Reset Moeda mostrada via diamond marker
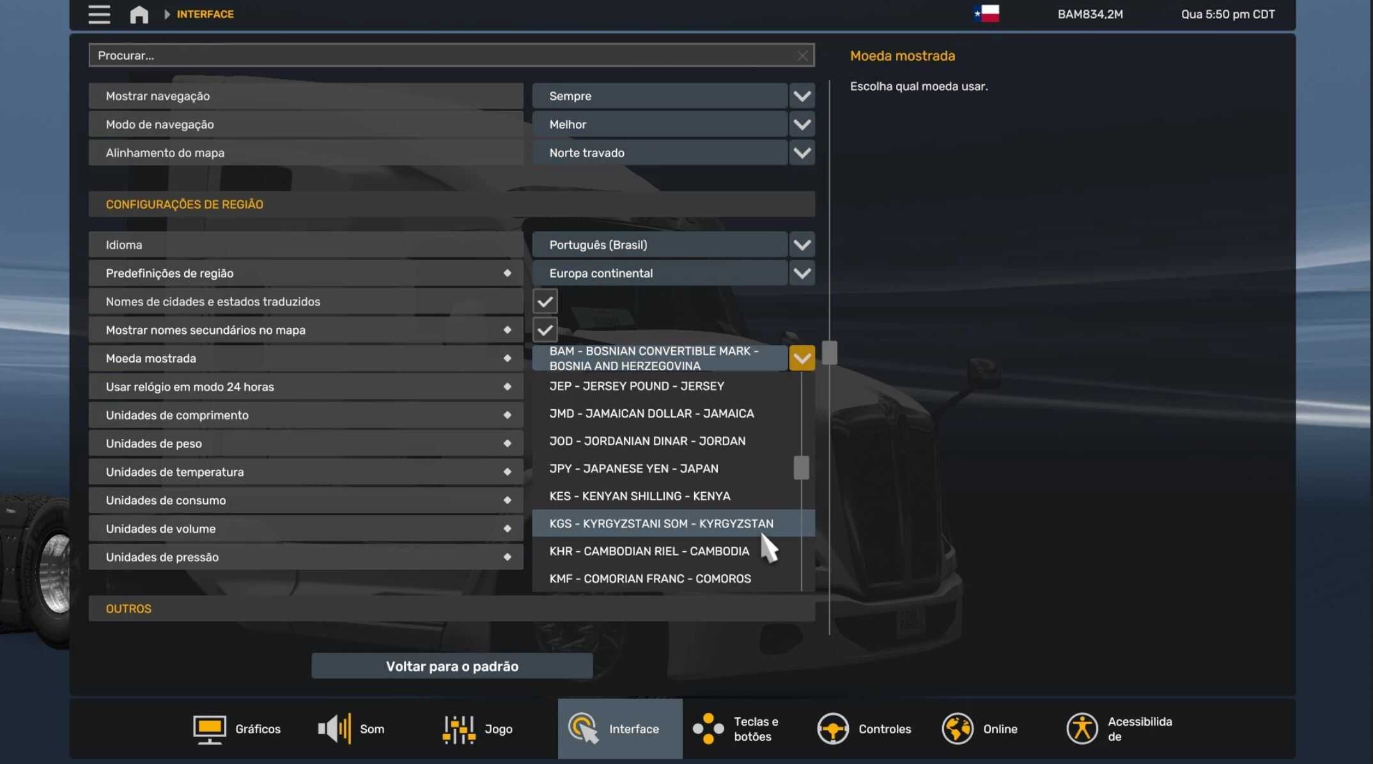The image size is (1373, 764). coord(507,358)
